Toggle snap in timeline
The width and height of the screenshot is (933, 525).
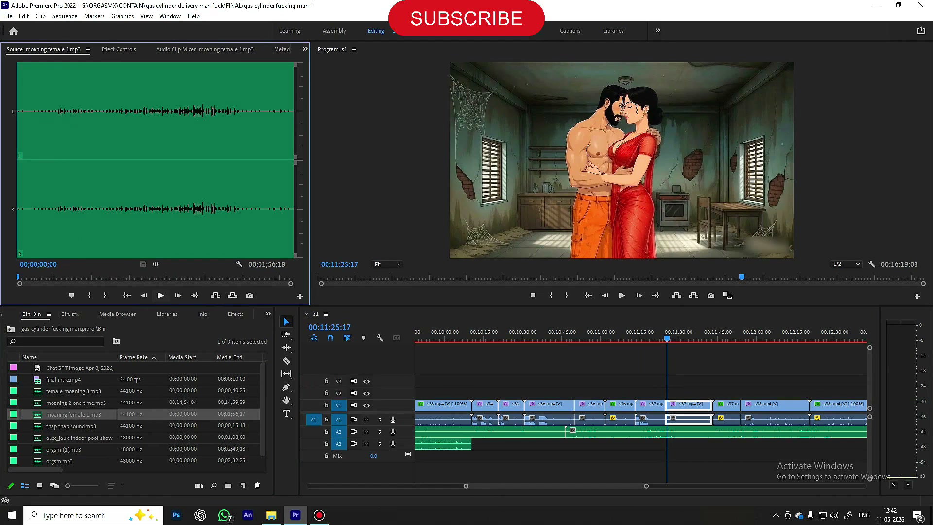[x=330, y=338]
